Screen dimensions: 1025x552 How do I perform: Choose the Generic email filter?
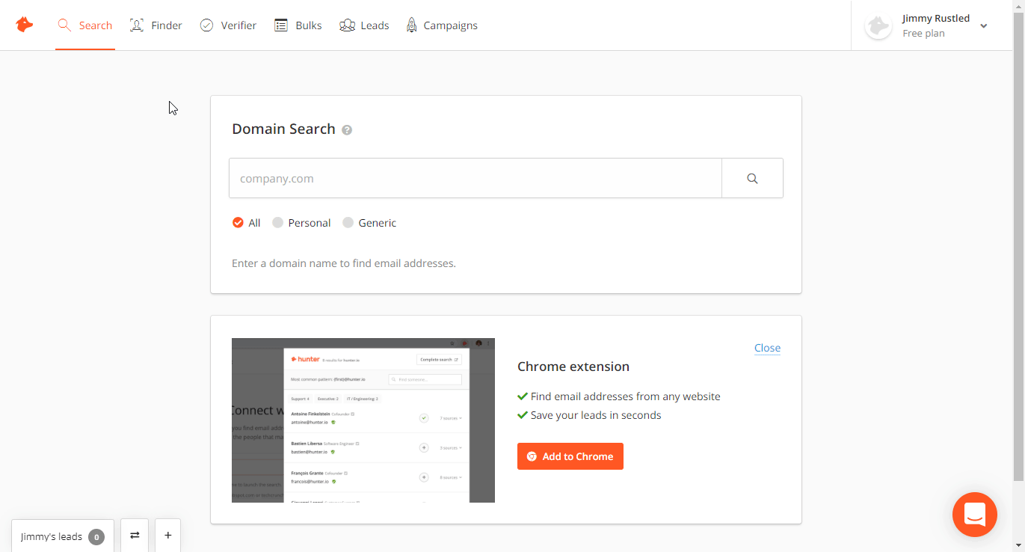click(348, 223)
